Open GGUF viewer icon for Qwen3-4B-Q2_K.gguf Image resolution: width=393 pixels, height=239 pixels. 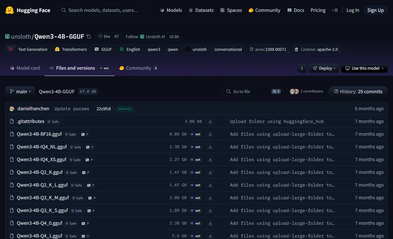85,172
